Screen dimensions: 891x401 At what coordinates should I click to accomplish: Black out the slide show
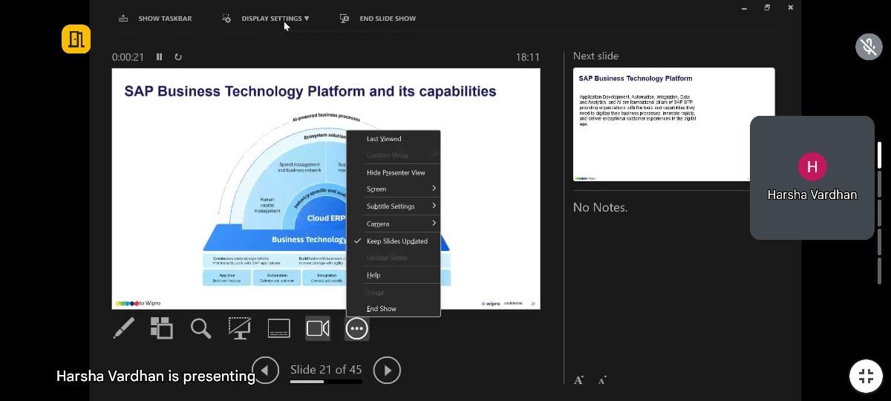[x=239, y=328]
